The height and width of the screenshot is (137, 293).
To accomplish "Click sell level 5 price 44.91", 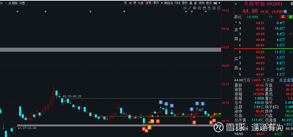I will (x=260, y=23).
